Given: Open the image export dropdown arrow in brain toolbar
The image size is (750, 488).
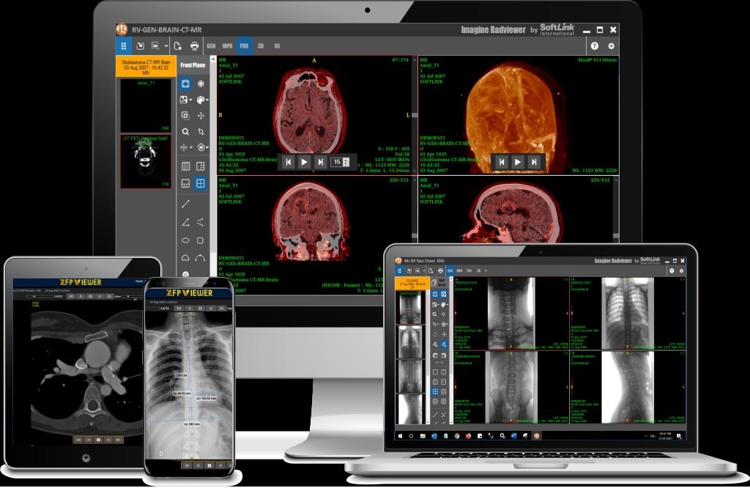Looking at the screenshot, I should click(166, 46).
